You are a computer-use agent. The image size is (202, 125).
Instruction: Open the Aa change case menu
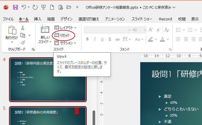tap(139, 39)
